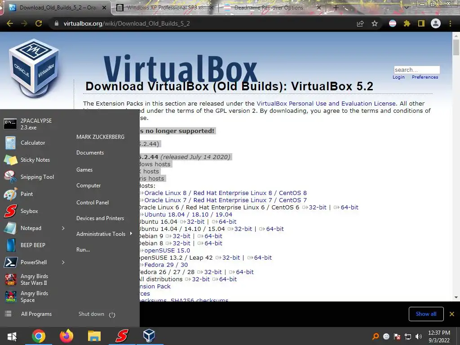The height and width of the screenshot is (345, 460).
Task: Open Ubuntu 18.04 / 18.10 / 19.04 link
Action: pyautogui.click(x=188, y=215)
